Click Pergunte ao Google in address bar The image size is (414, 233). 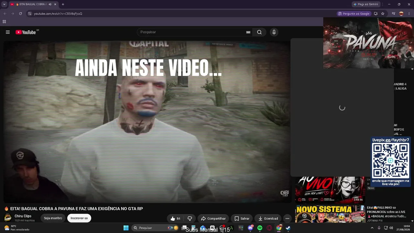tap(354, 14)
